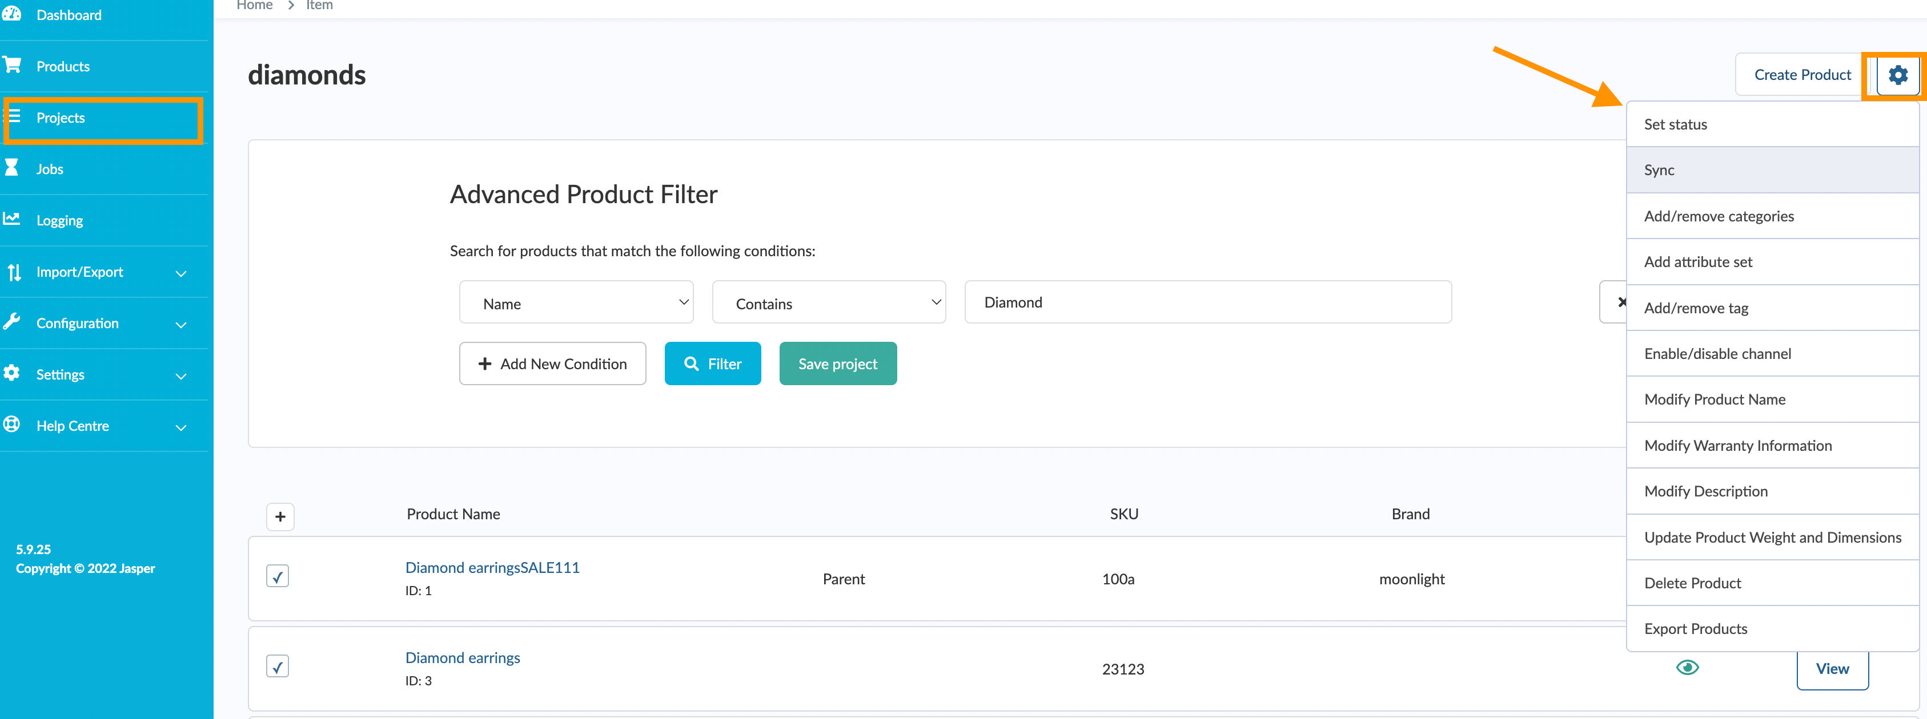This screenshot has width=1927, height=719.
Task: Open the Name field dropdown
Action: 576,302
